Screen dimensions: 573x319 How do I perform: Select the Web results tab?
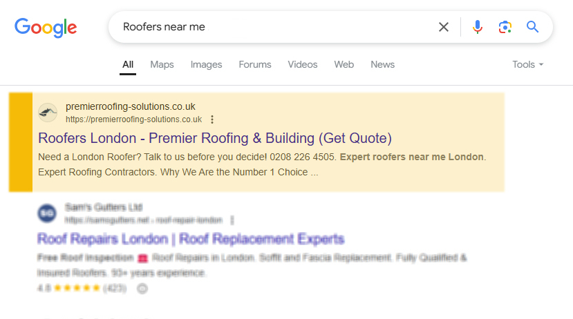tap(344, 64)
